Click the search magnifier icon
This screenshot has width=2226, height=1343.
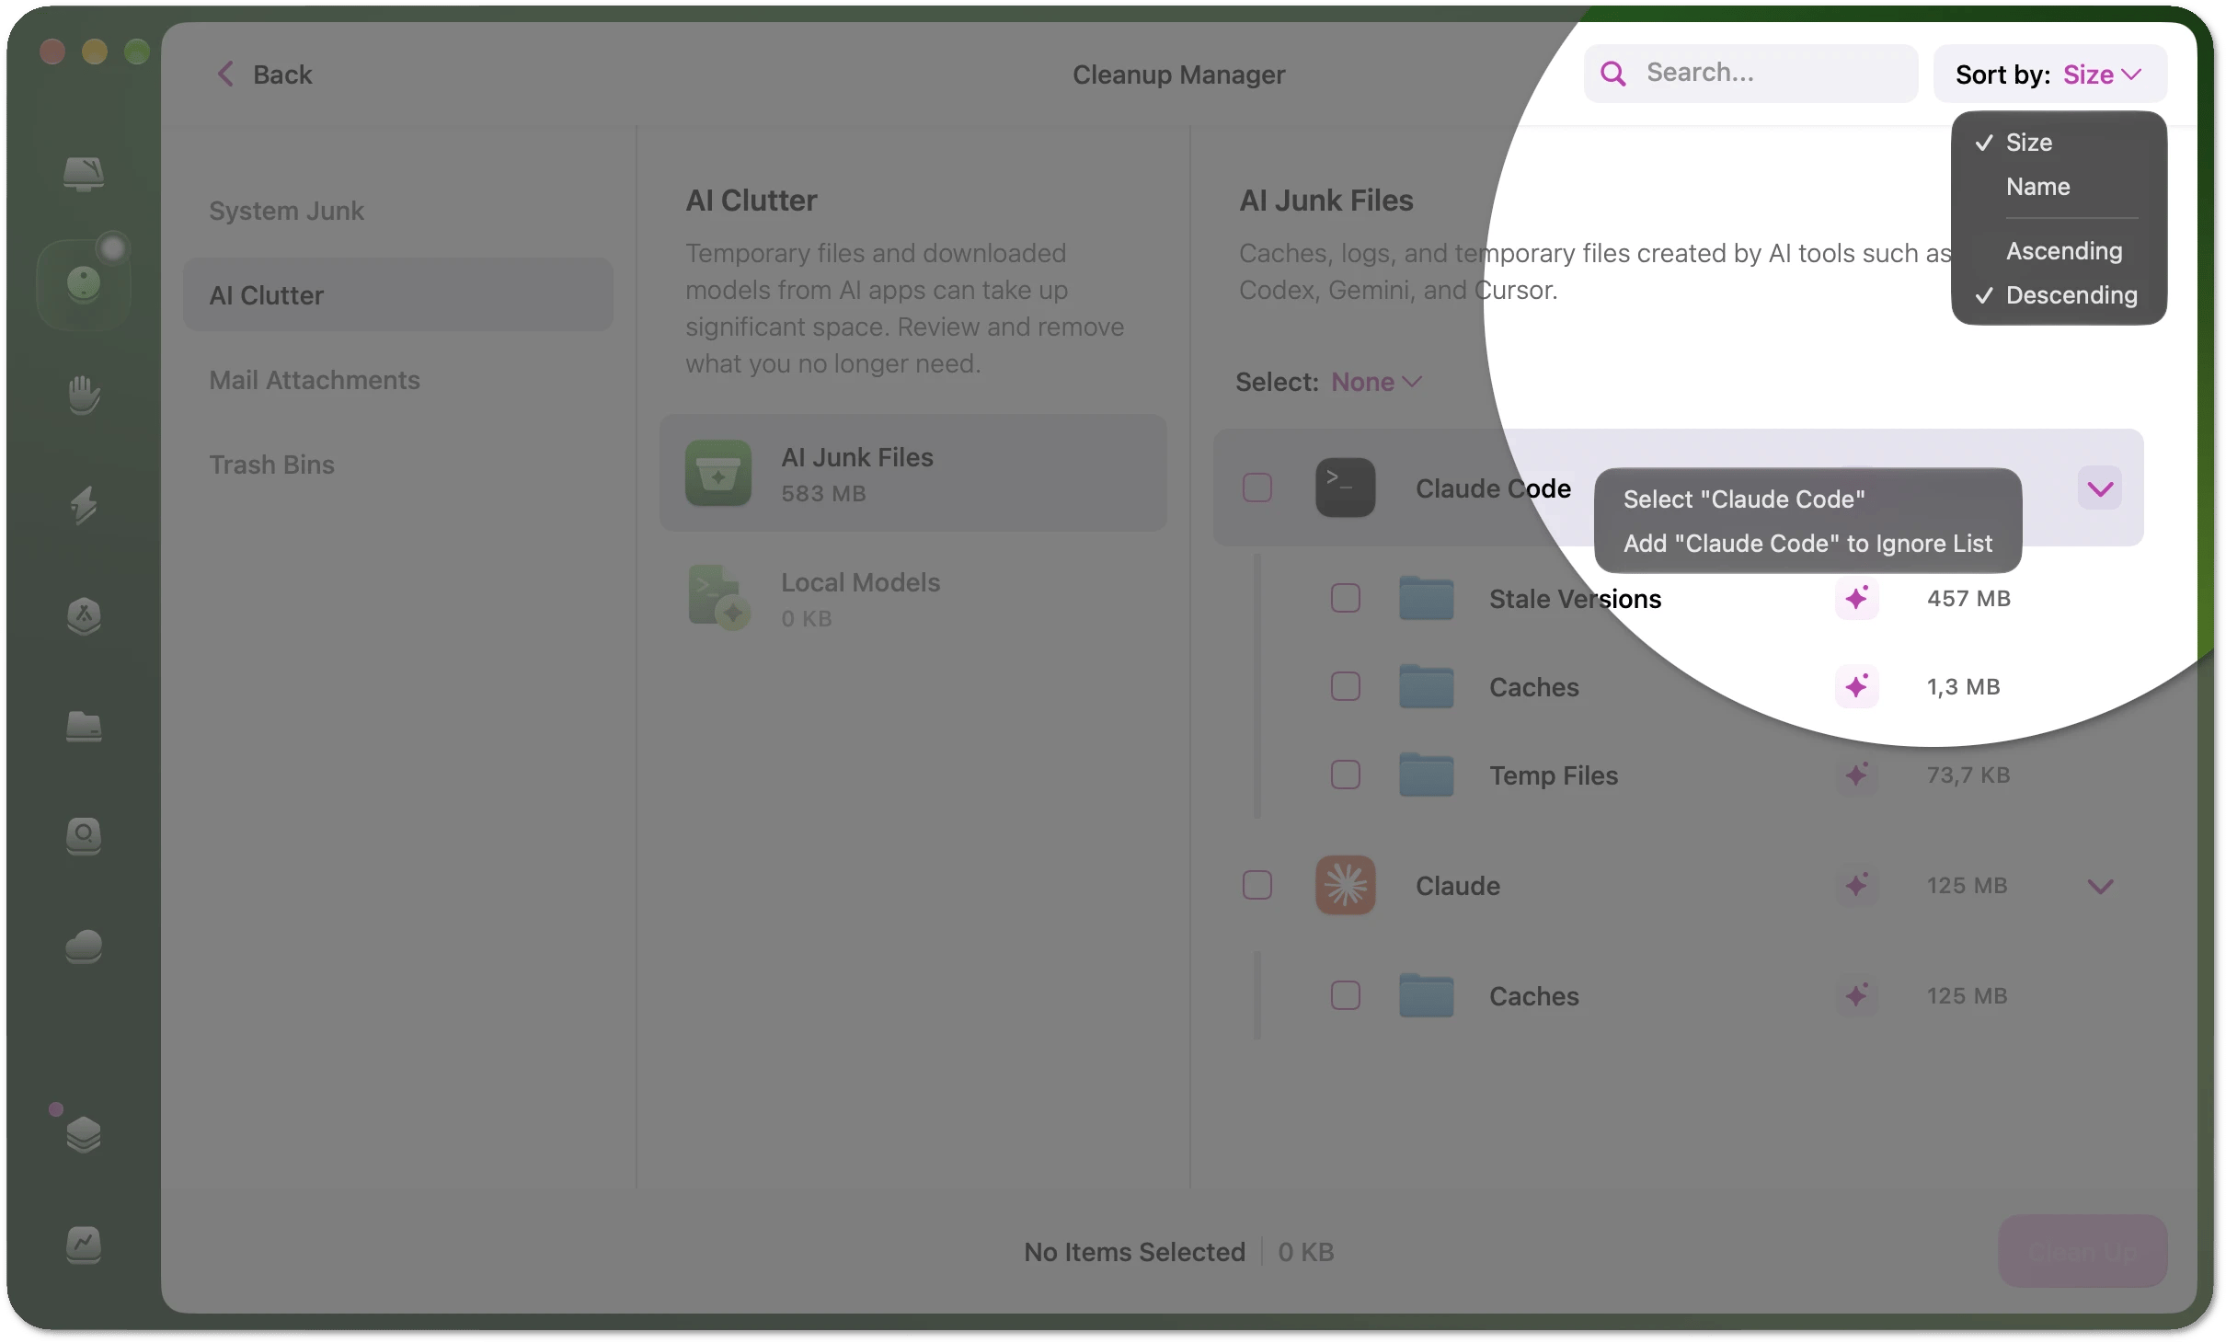click(1613, 73)
